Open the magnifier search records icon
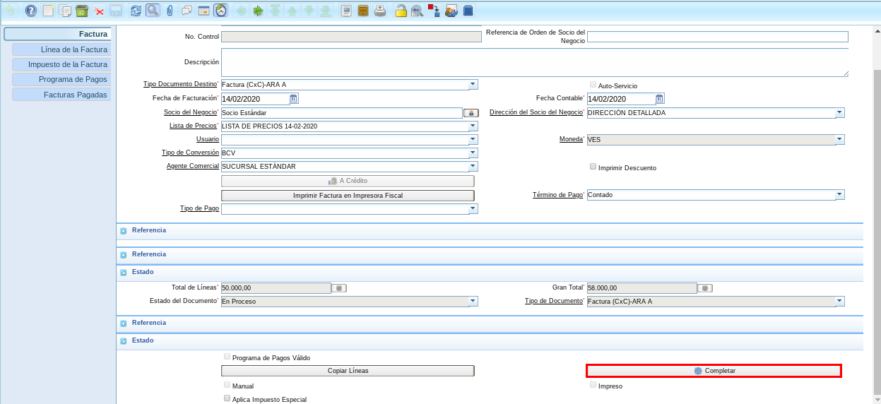Image resolution: width=881 pixels, height=404 pixels. (x=153, y=11)
